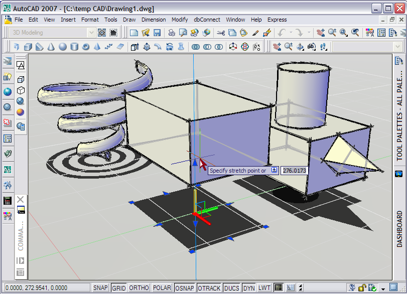Open the dynamic prompt options arrow

[x=275, y=170]
